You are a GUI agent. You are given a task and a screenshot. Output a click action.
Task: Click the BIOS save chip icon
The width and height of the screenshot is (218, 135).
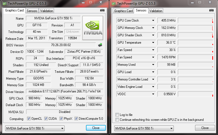pyautogui.click(x=100, y=45)
